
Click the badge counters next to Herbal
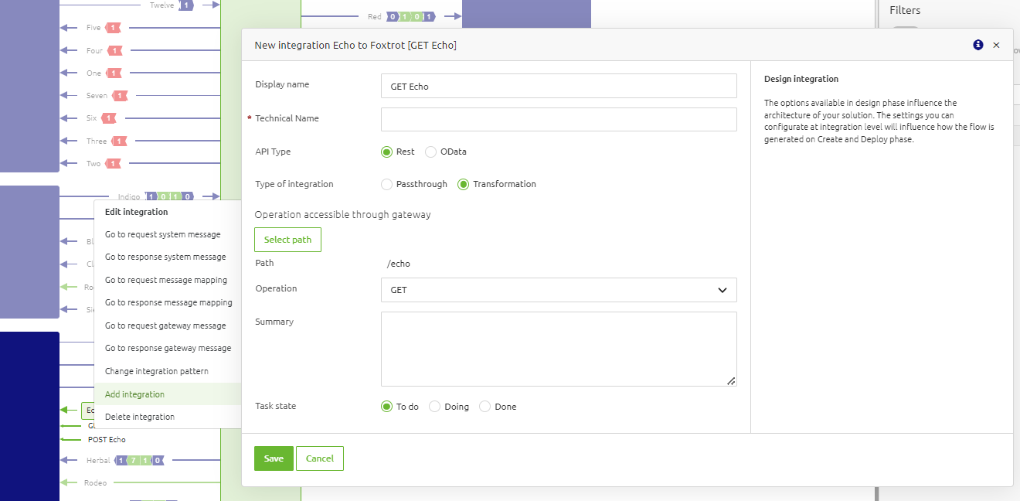pos(138,460)
